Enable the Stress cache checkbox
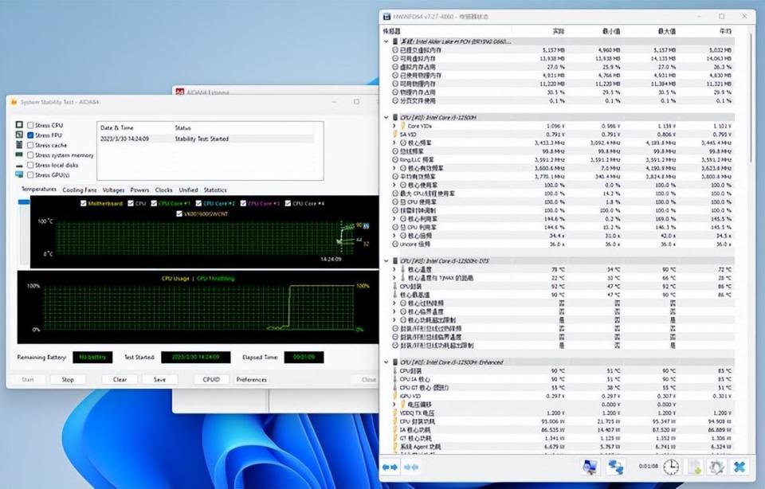 click(31, 145)
